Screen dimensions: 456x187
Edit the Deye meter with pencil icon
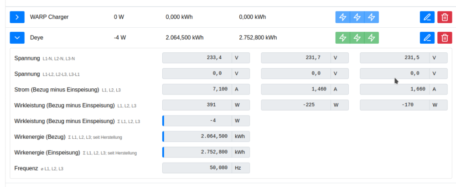tap(427, 38)
